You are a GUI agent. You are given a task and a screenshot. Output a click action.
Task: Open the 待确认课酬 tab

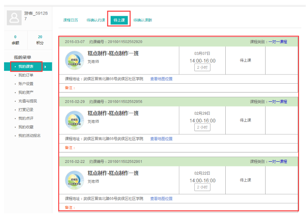point(142,20)
